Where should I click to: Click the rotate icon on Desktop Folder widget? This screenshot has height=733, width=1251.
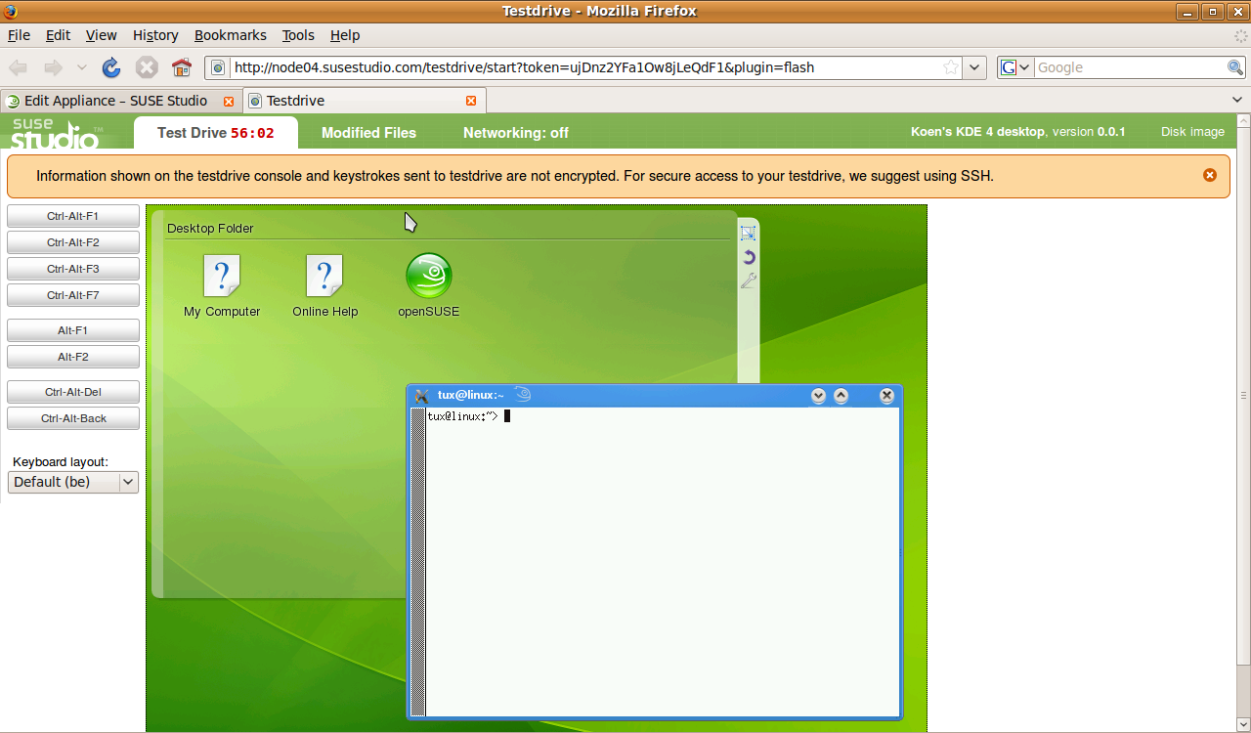(x=749, y=257)
